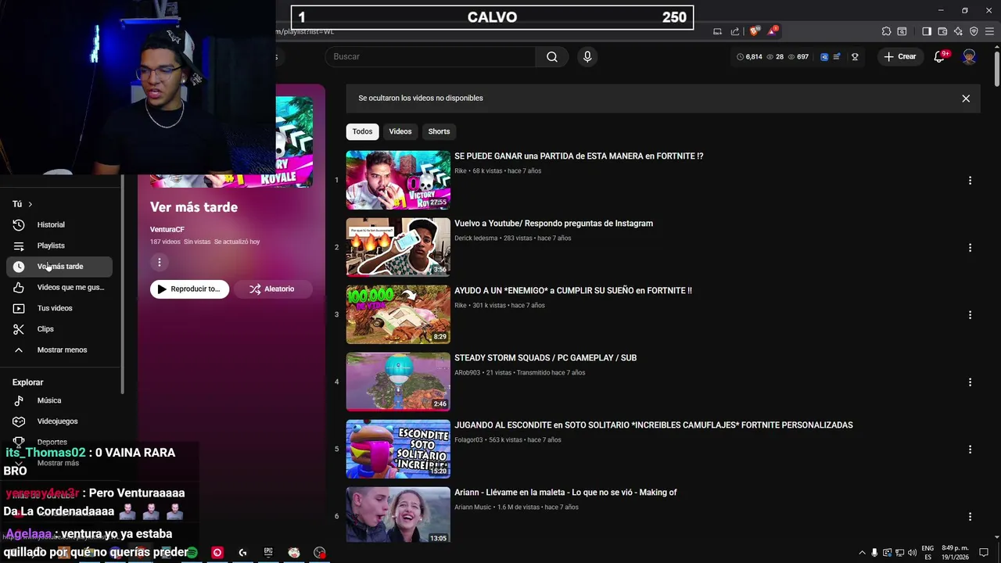This screenshot has width=1001, height=563.
Task: Click the taskbar clock and date
Action: (955, 553)
